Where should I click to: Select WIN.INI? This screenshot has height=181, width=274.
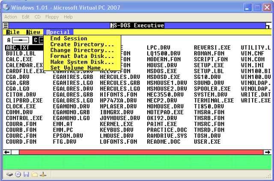[x=252, y=65]
